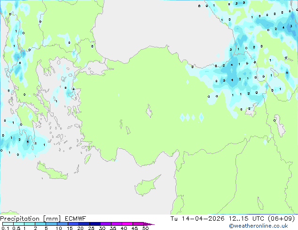
Task: Pick the 40–45 mm magenta legend swatch
Action: [x=127, y=224]
